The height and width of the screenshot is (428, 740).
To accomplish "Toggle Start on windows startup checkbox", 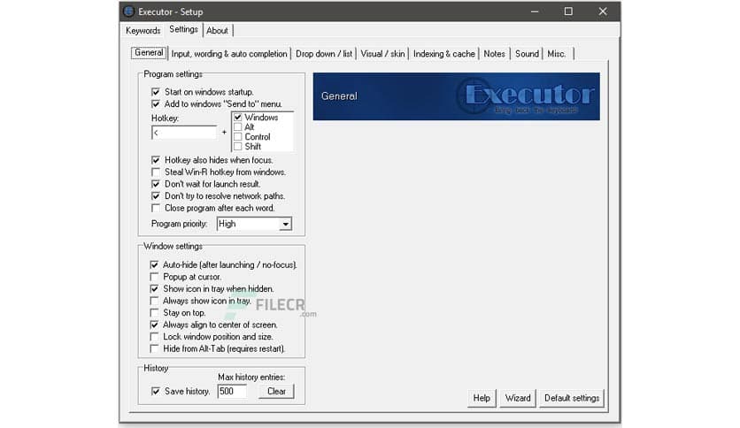I will pos(156,92).
